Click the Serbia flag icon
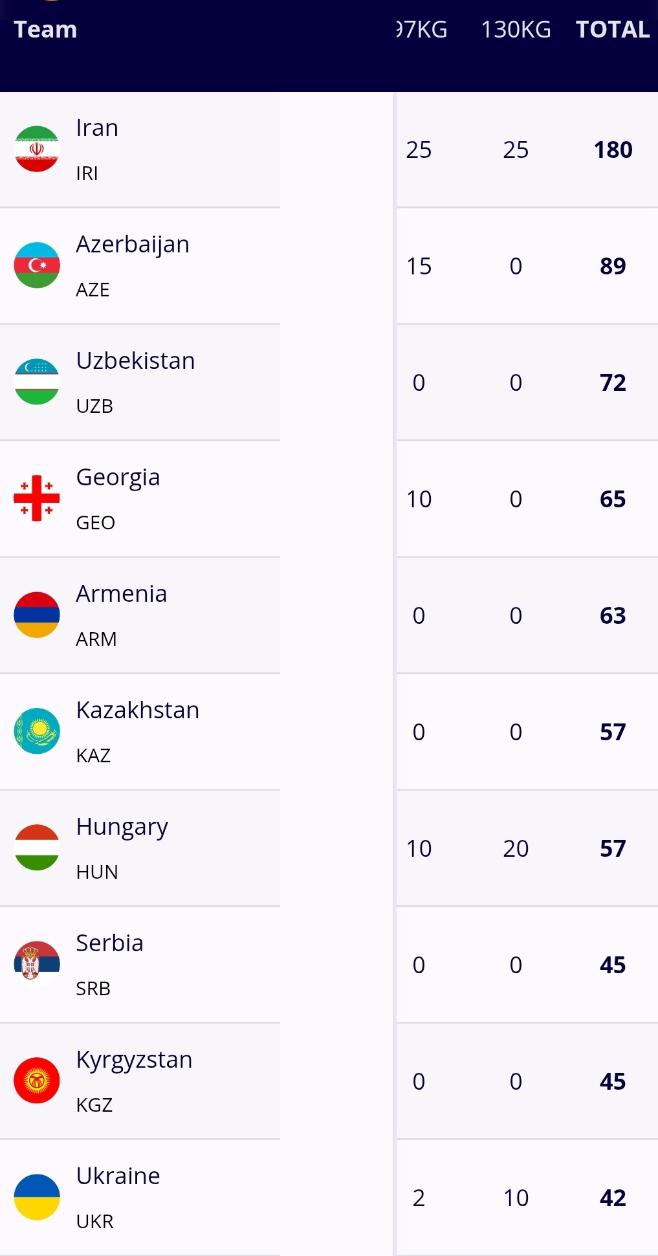The width and height of the screenshot is (658, 1256). (x=37, y=964)
